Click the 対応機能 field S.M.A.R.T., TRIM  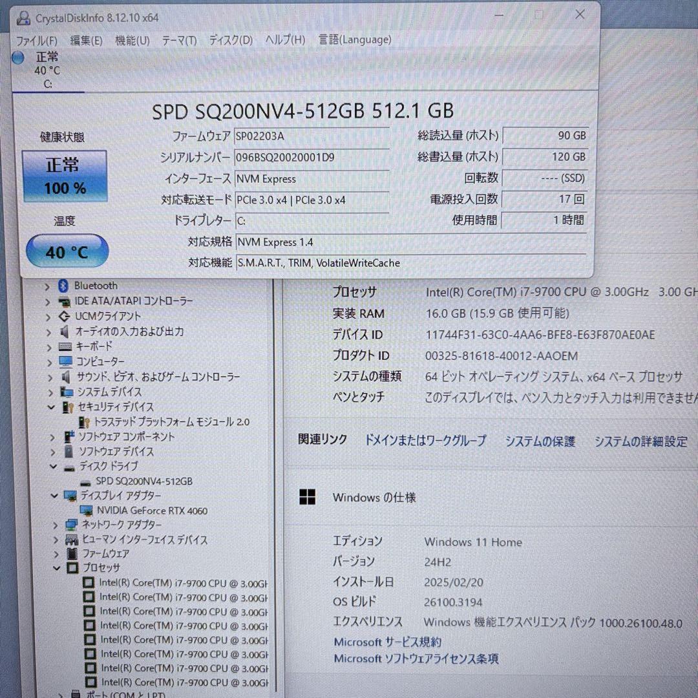pyautogui.click(x=411, y=263)
